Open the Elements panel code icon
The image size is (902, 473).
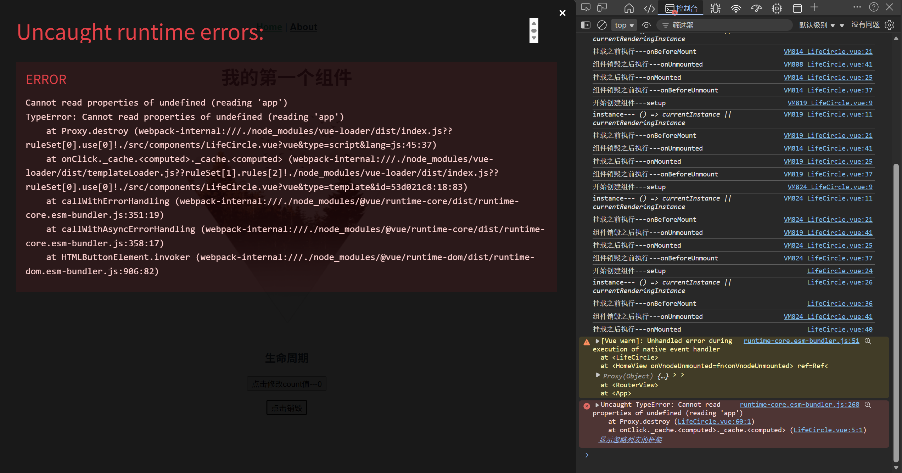pos(649,8)
